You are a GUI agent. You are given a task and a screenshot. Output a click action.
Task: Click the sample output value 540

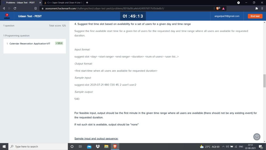point(77,99)
